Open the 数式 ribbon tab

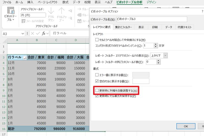65,2
